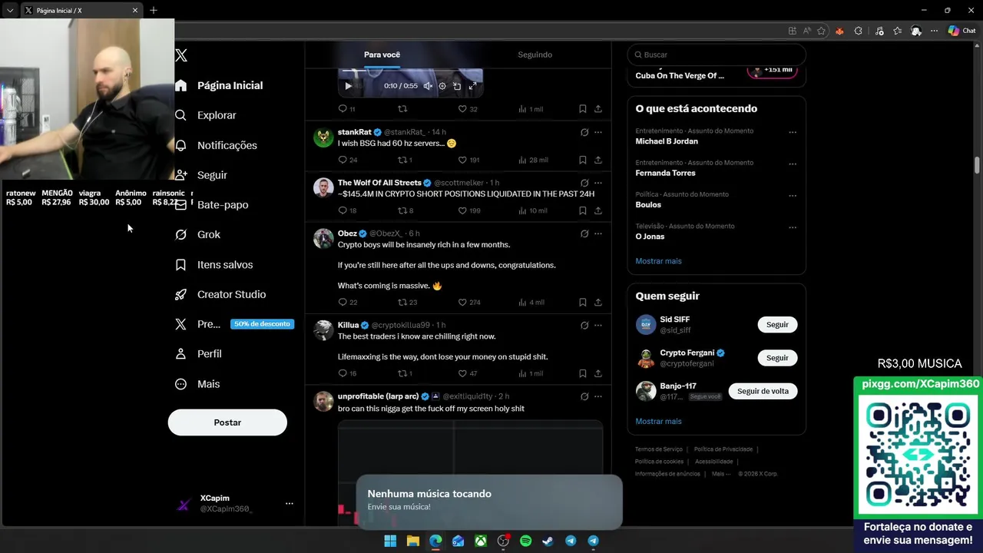Open more options on unprofitable's post
This screenshot has height=553, width=983.
click(598, 396)
